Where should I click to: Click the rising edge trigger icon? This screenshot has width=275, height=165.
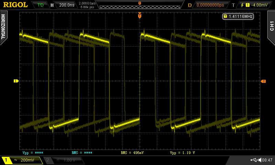[242, 5]
